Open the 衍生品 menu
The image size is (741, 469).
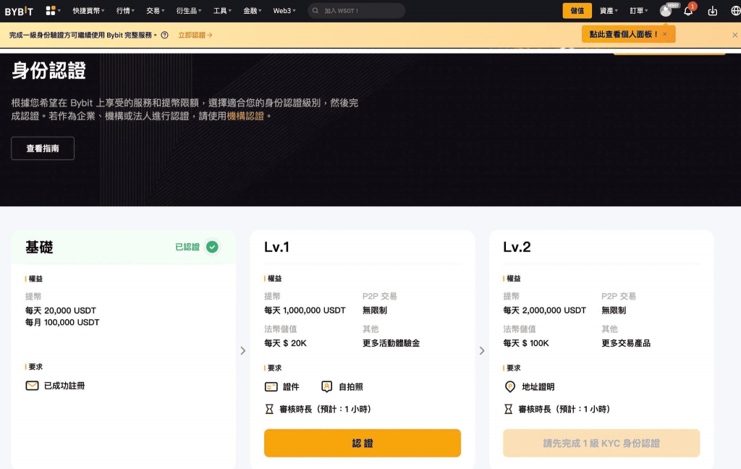click(x=189, y=10)
